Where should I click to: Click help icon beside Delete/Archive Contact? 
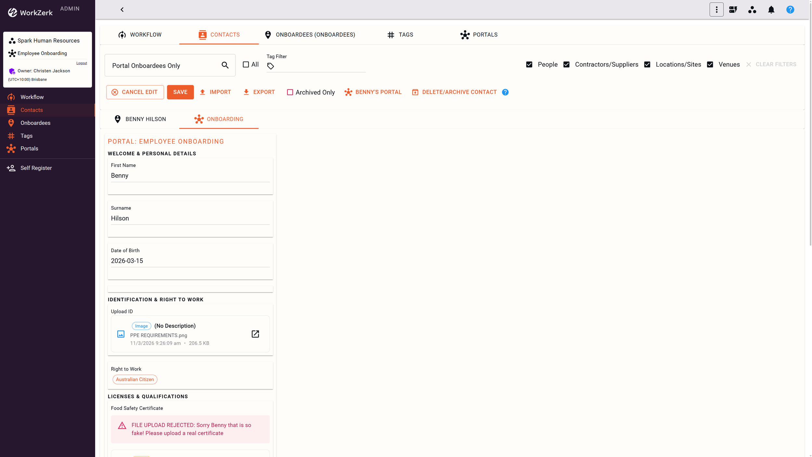[505, 92]
